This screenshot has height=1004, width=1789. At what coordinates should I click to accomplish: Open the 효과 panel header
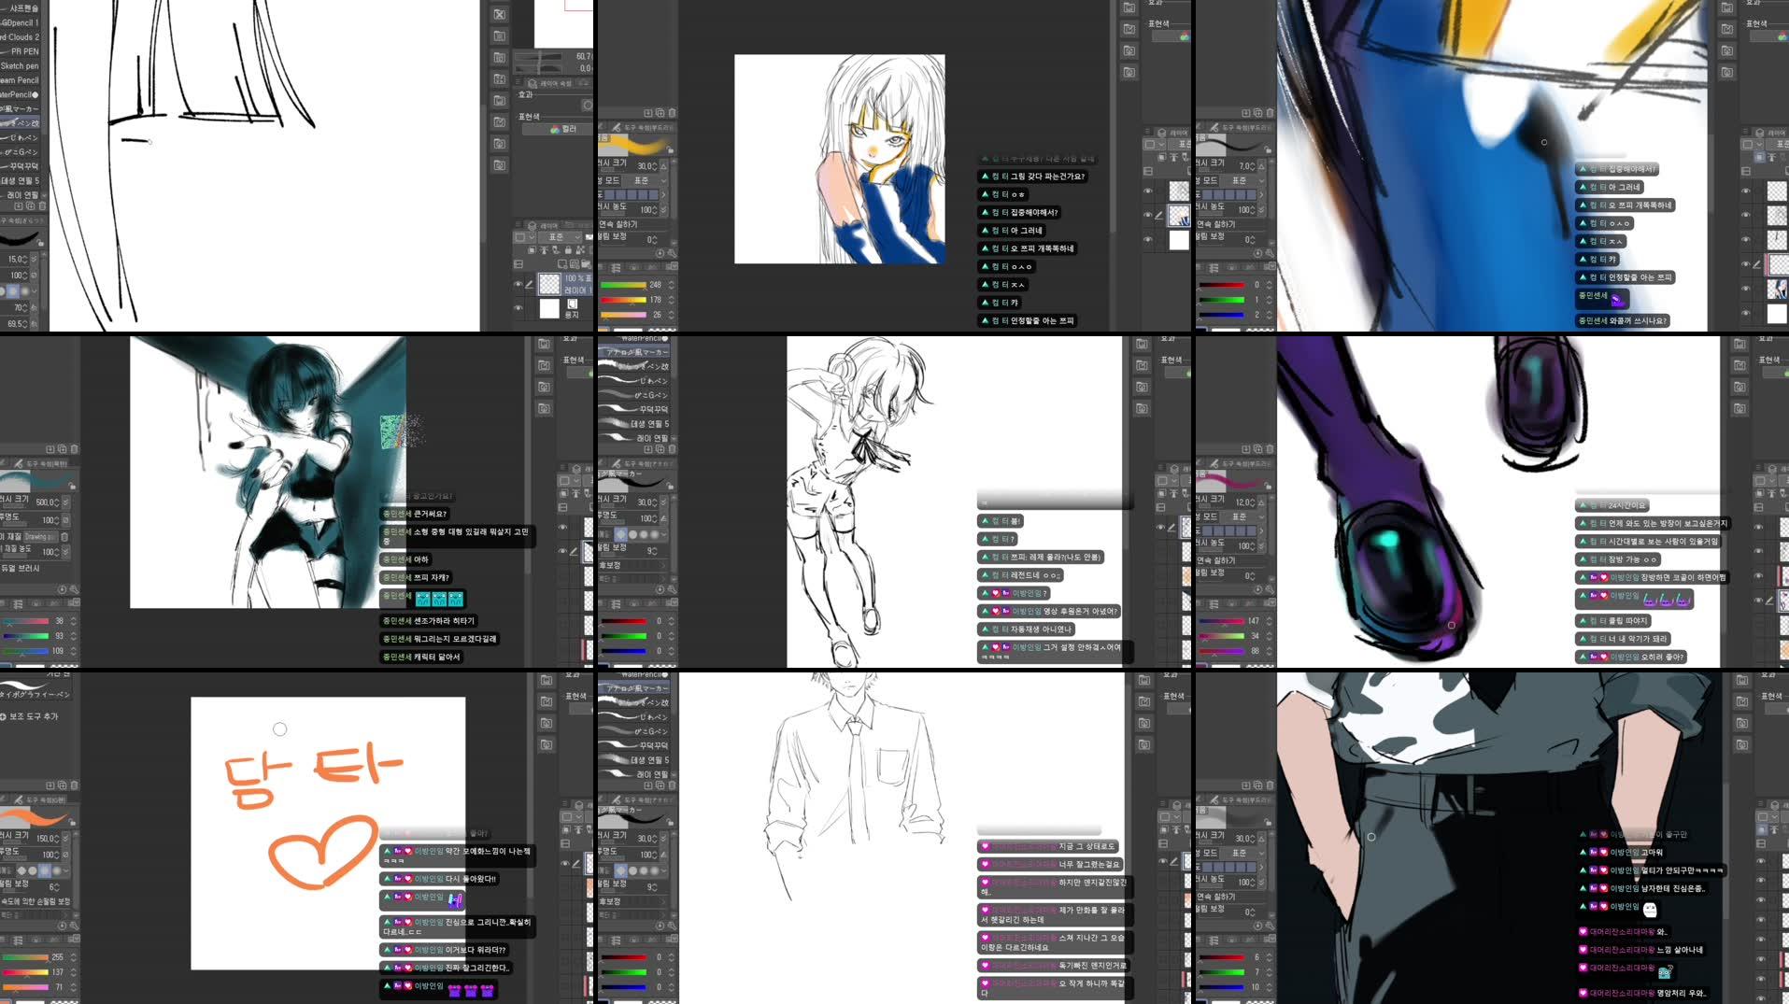click(x=526, y=95)
